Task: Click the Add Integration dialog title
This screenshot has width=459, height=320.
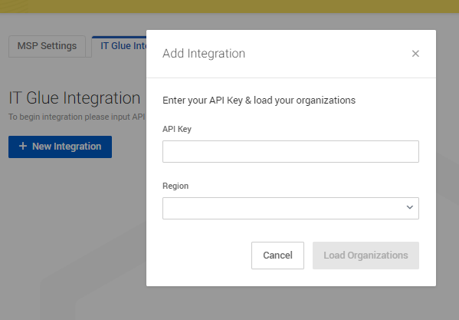Action: pos(204,54)
